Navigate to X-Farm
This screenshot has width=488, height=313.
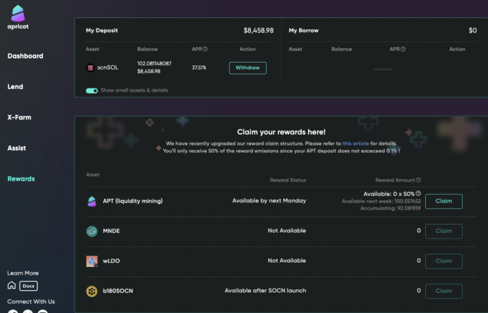20,118
